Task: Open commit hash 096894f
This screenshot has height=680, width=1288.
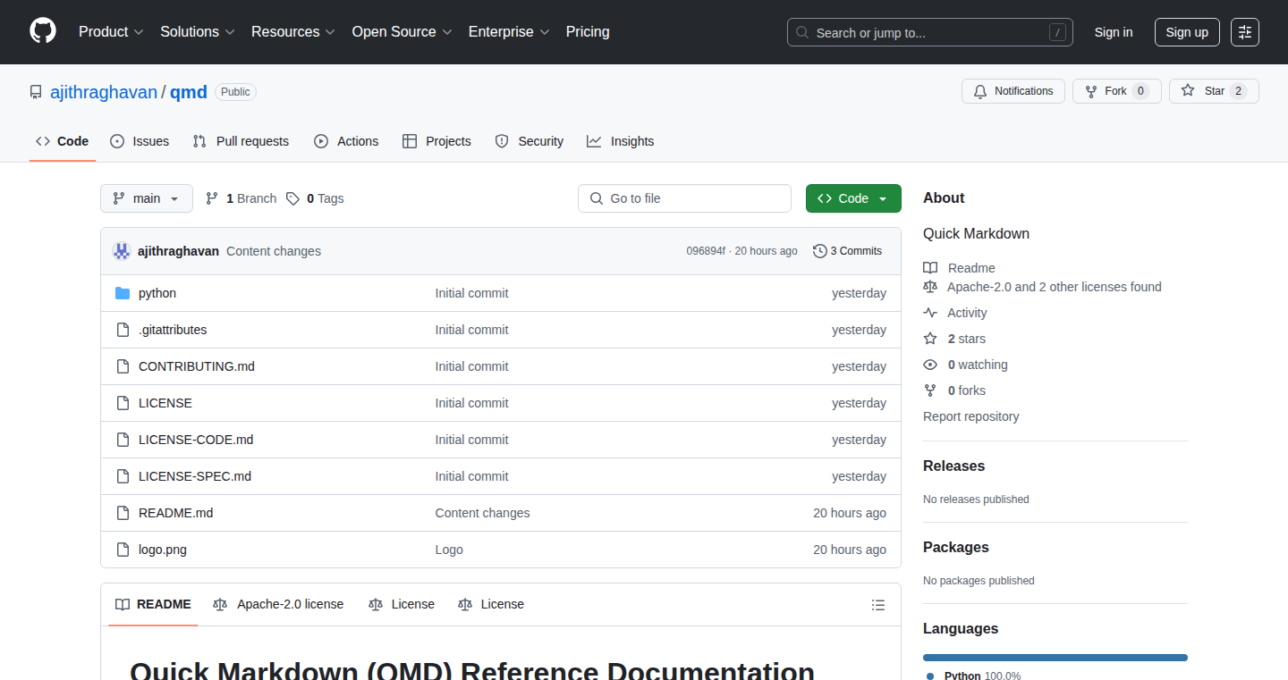Action: pos(706,251)
